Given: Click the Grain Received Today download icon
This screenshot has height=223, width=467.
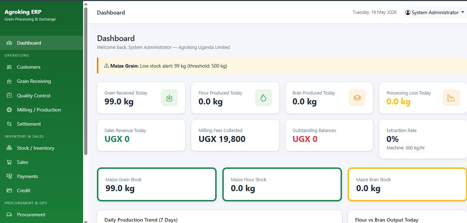Looking at the screenshot, I should click(x=169, y=98).
